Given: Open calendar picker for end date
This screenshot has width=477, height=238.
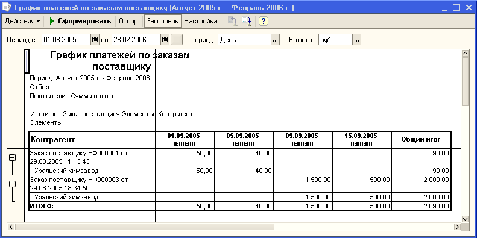Looking at the screenshot, I should pyautogui.click(x=165, y=40).
